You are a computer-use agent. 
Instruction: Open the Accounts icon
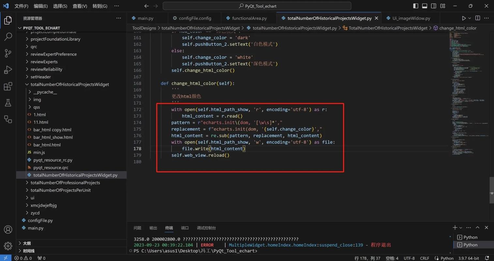coord(8,229)
